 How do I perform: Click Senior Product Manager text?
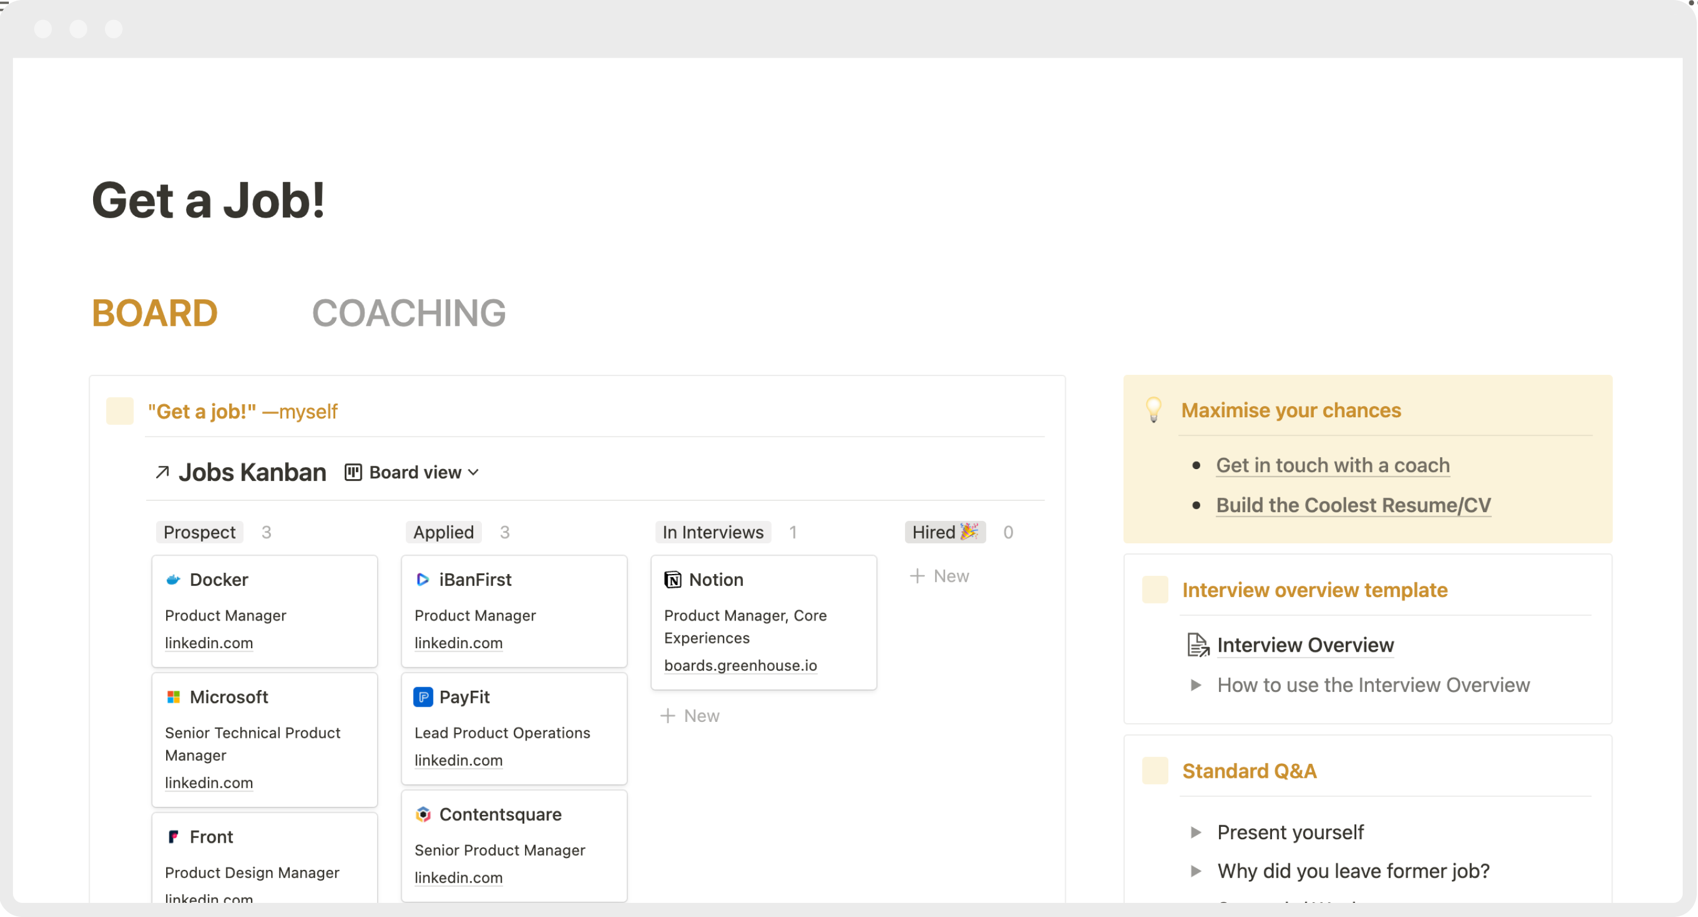500,850
